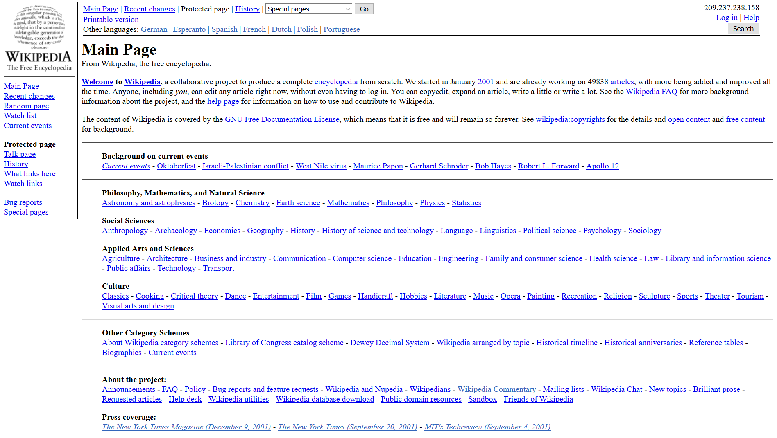Click the Wikipedia logo image

click(39, 38)
